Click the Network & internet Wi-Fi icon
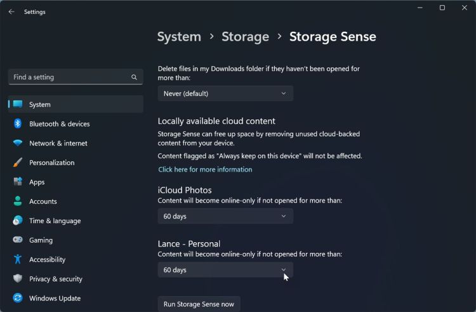Viewport: 476px width, 312px height. pyautogui.click(x=18, y=143)
